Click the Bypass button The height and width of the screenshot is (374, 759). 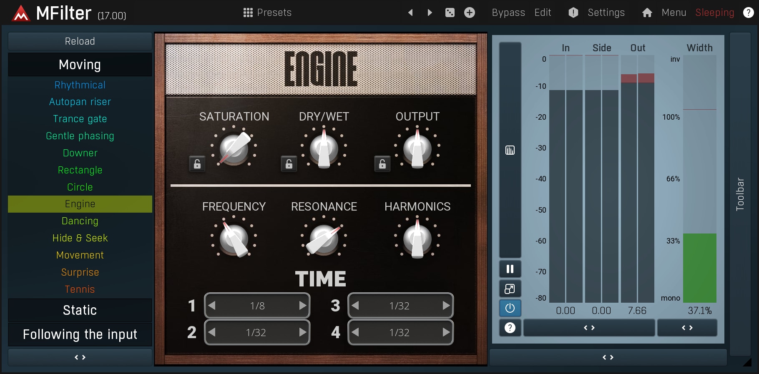(x=508, y=13)
